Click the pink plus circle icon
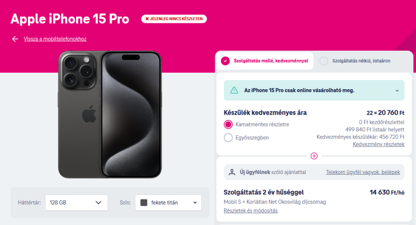The image size is (416, 225). (x=314, y=156)
